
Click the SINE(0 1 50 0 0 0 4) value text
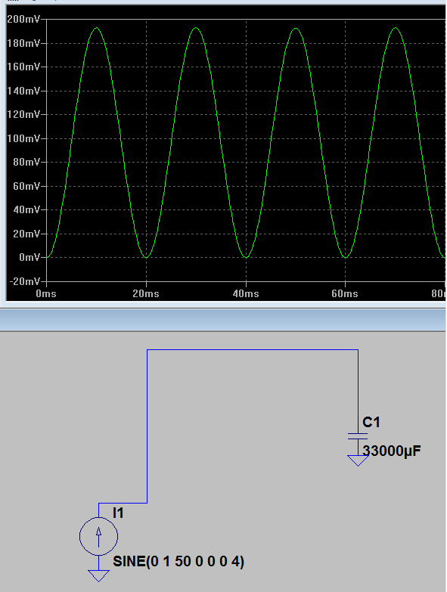[x=178, y=562]
